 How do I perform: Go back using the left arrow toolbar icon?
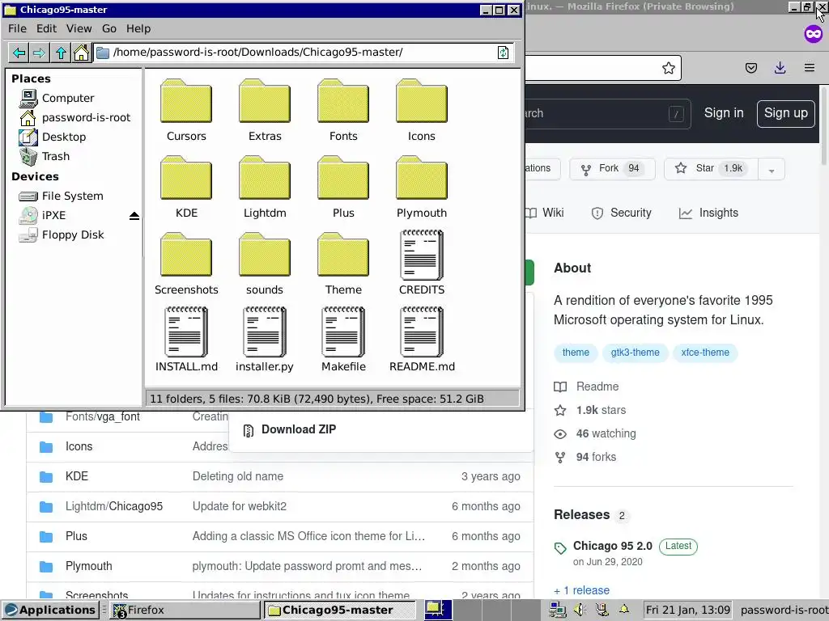pyautogui.click(x=19, y=53)
